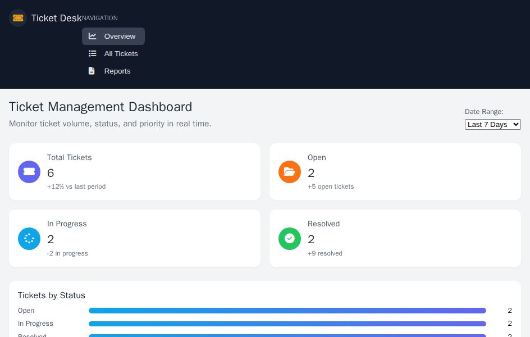This screenshot has width=530, height=337.
Task: Click the blue spinner icon on In Progress card
Action: (x=29, y=239)
